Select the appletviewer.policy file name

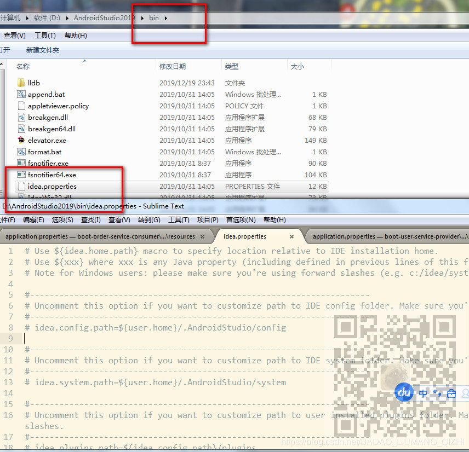[58, 106]
